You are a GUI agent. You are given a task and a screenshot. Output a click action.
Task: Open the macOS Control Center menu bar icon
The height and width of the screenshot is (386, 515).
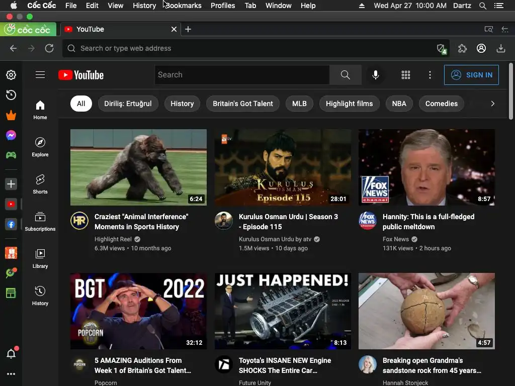(x=498, y=6)
